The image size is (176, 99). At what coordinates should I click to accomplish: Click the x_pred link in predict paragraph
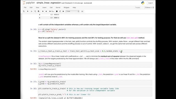116,74
